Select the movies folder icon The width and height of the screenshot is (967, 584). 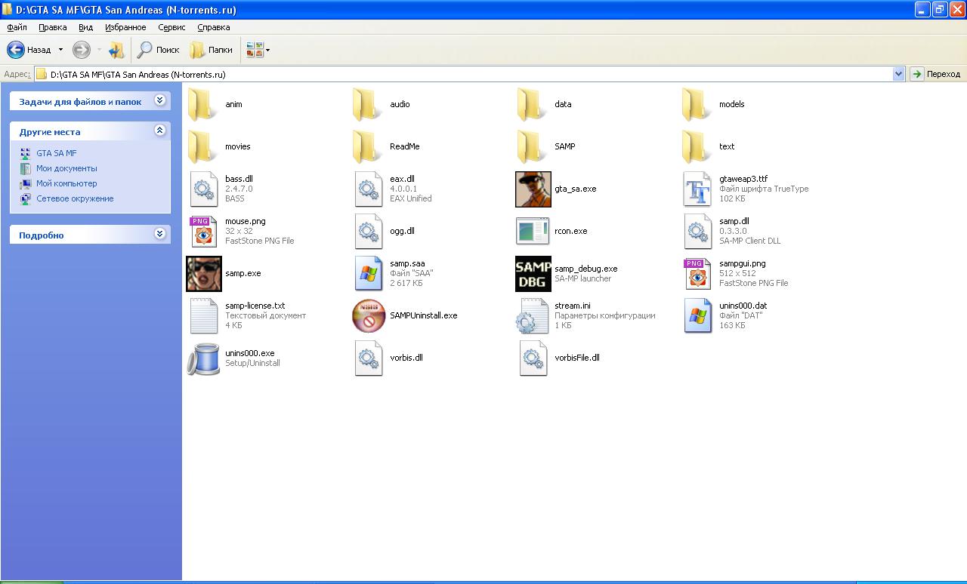coord(203,146)
